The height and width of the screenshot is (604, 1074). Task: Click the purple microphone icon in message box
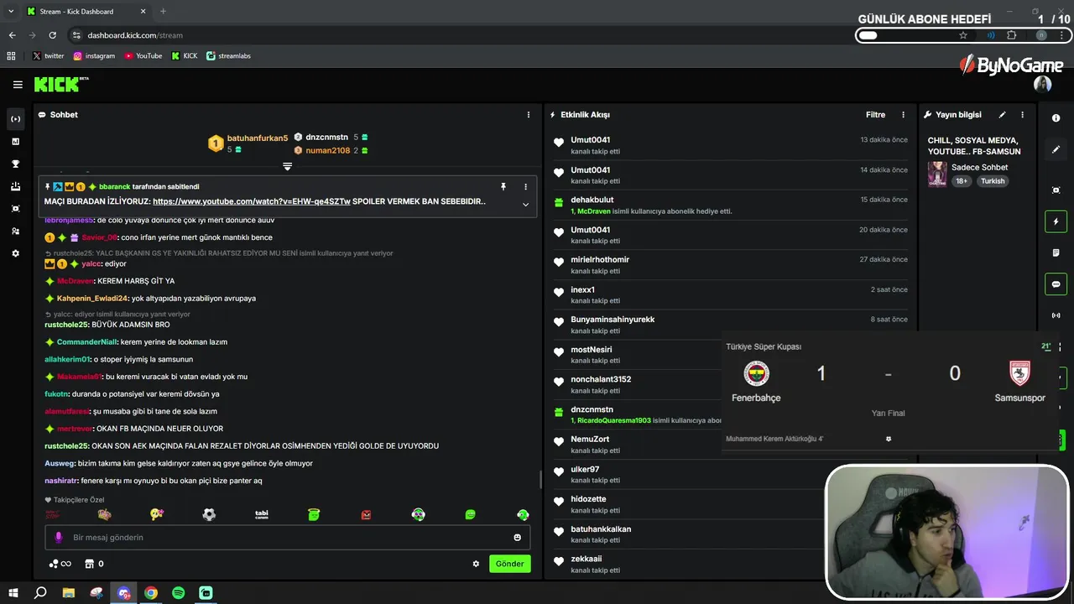(x=59, y=537)
